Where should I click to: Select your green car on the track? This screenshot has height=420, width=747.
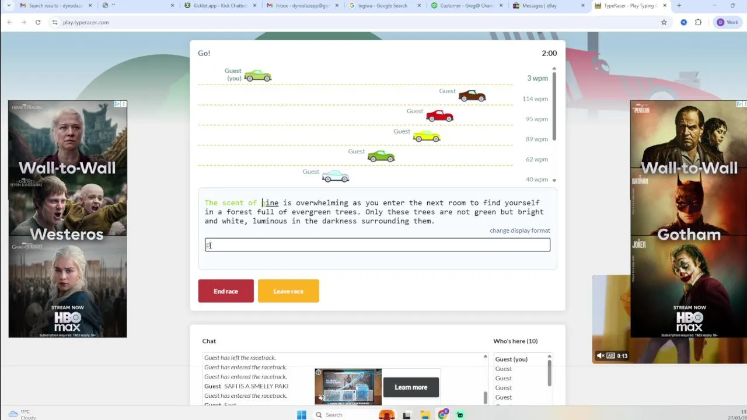257,76
